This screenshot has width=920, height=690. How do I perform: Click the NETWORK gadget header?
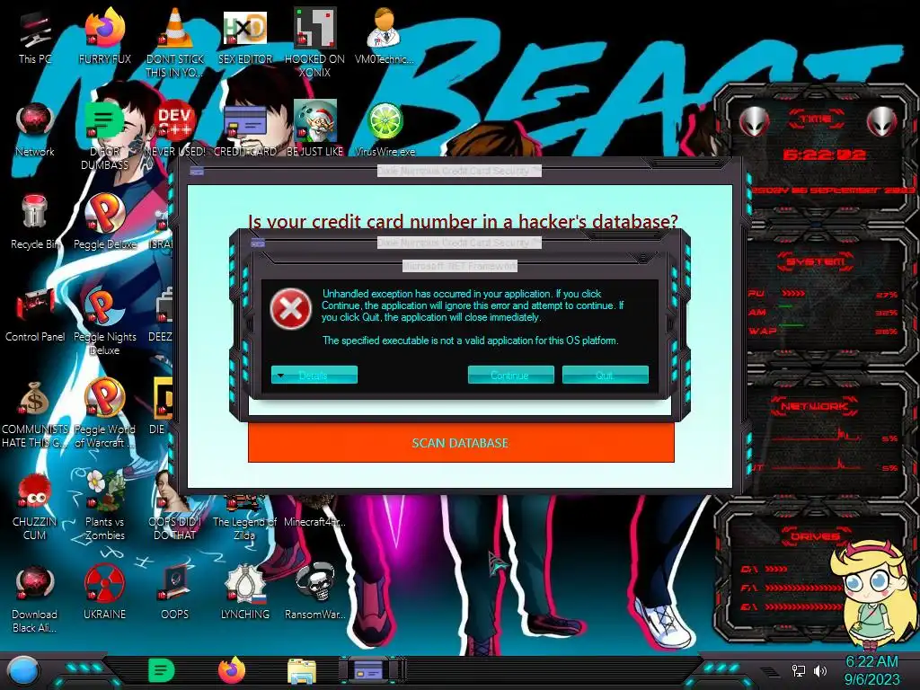(x=814, y=406)
